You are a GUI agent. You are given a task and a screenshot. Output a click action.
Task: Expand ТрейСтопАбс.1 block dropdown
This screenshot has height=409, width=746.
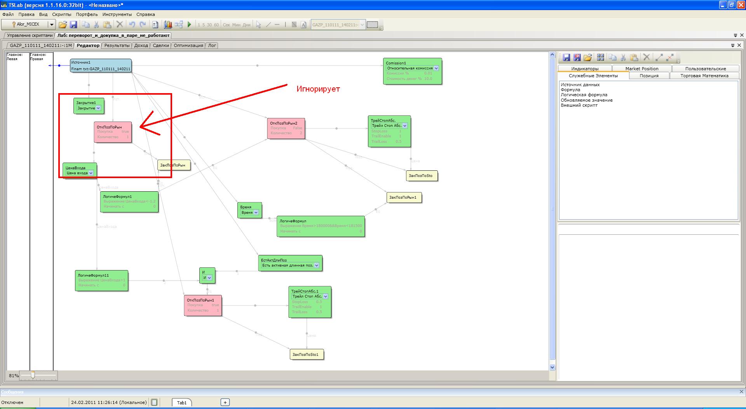[x=325, y=296]
